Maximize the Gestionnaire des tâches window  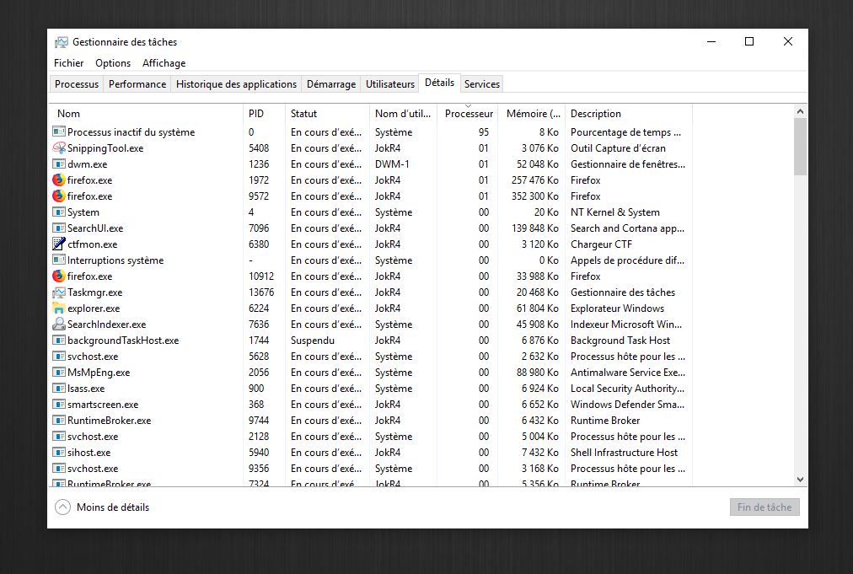(x=749, y=42)
